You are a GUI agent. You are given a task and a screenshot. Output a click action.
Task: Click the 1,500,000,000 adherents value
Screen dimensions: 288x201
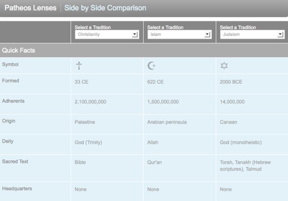(x=163, y=102)
